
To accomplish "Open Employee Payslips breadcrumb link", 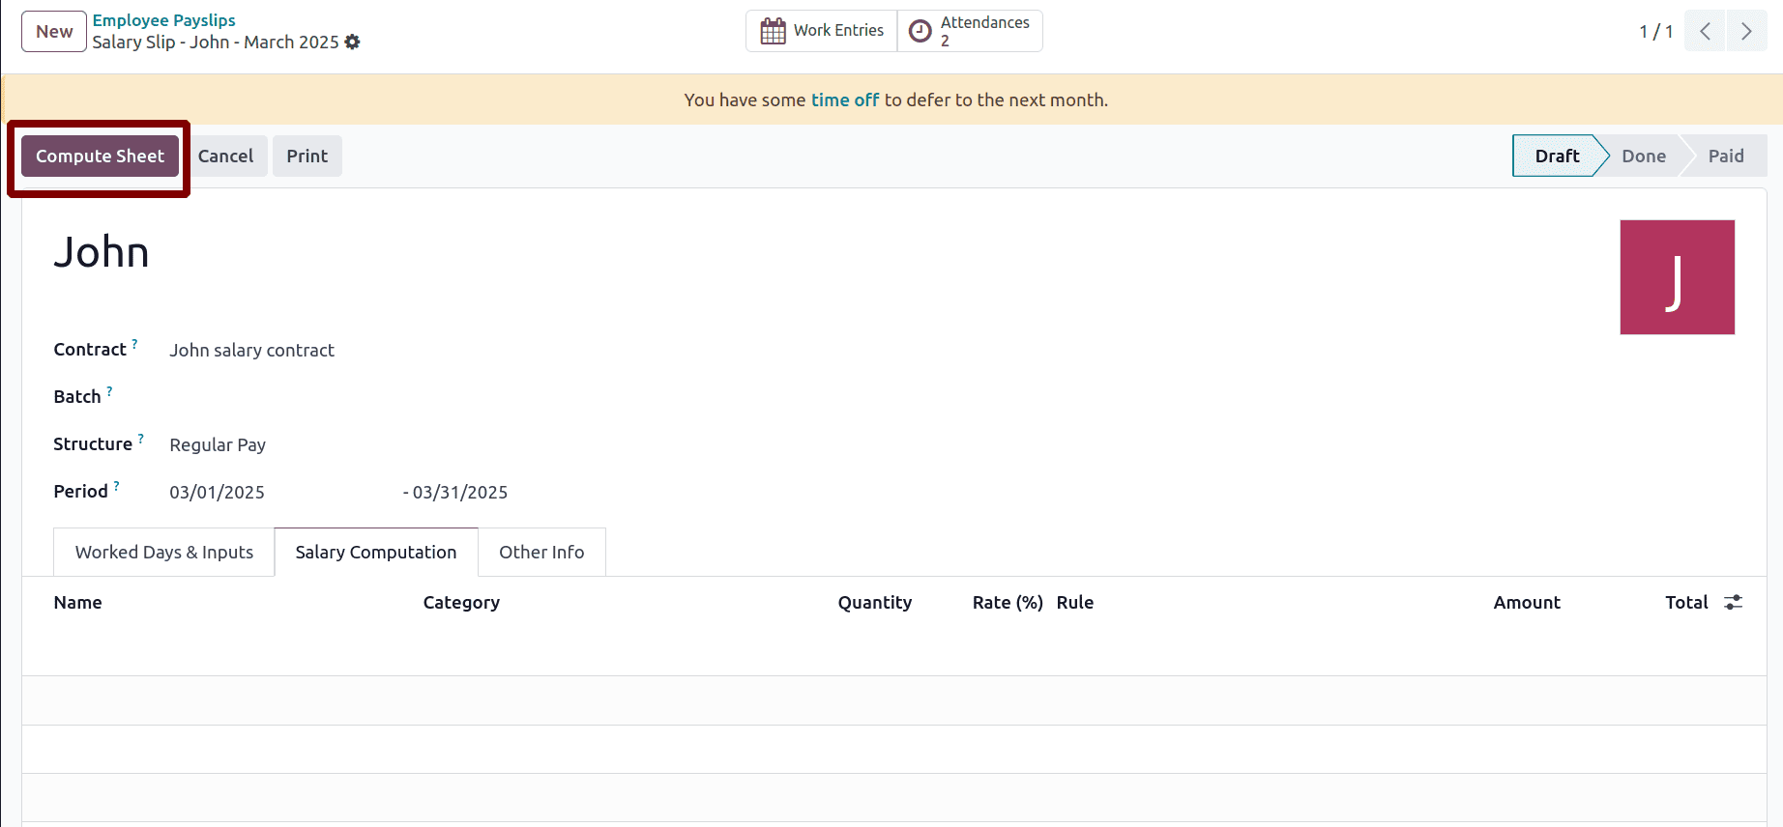I will 163,20.
